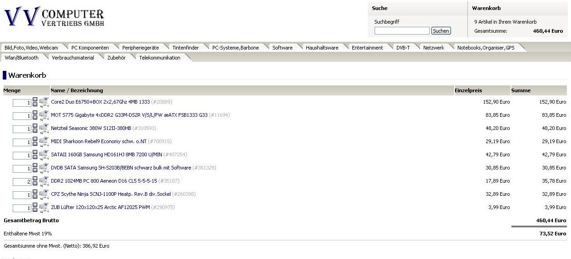
Task: Click the cart icon beside MIDI Sharkoon Rebel9
Action: (44, 142)
